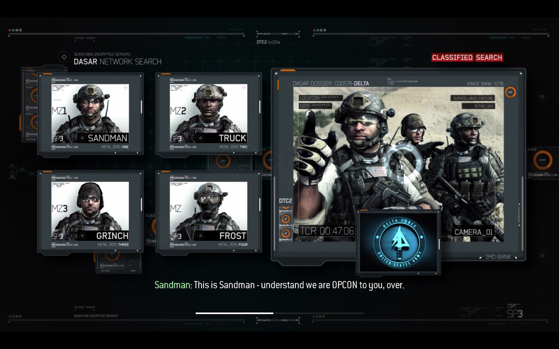Click METAL ZERO THREE caption
Screen dimensions: 559x349
(x=113, y=245)
